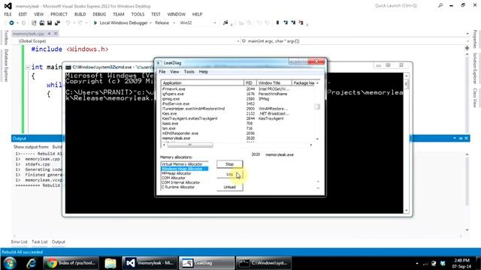The width and height of the screenshot is (481, 270).
Task: Click New Project toolbar icon
Action: click(x=34, y=22)
